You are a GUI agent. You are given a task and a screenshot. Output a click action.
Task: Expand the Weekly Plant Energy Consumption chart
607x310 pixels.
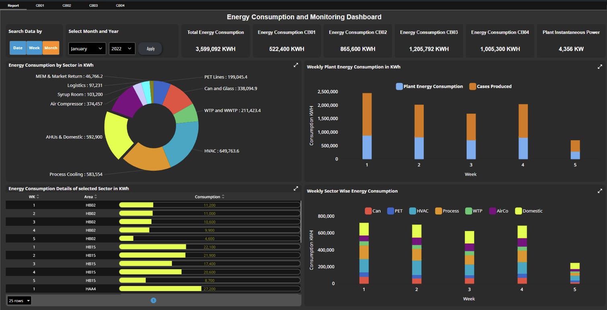pos(600,66)
